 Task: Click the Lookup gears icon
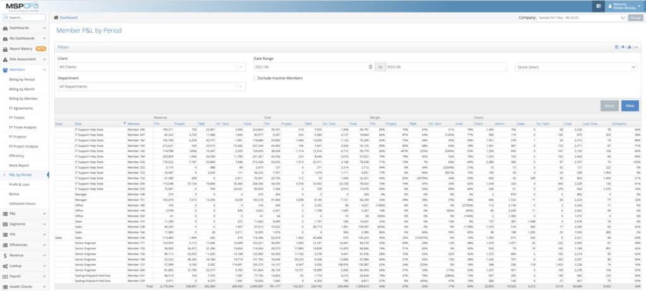tap(5, 266)
